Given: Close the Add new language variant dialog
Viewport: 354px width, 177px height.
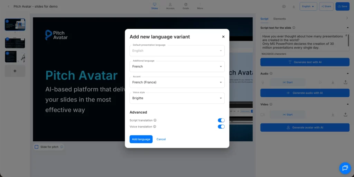Looking at the screenshot, I should tap(223, 37).
